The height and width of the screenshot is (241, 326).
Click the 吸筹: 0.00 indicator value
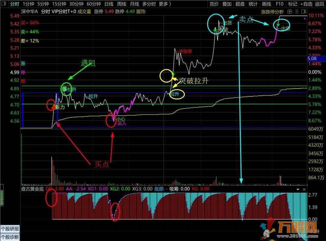point(179,189)
